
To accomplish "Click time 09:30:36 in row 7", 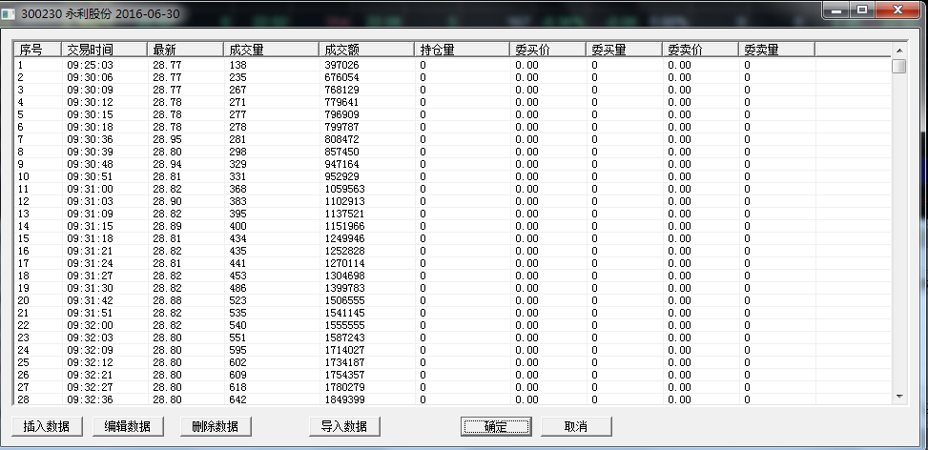I will pos(90,139).
